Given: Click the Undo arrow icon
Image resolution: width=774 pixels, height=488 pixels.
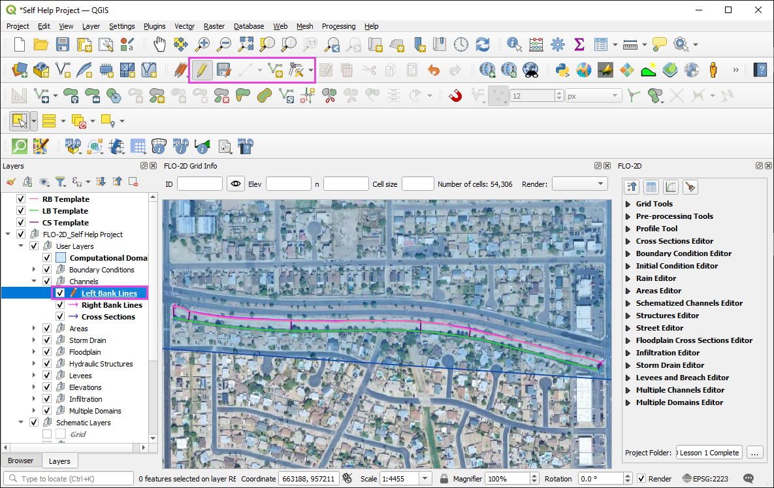Looking at the screenshot, I should pos(434,69).
